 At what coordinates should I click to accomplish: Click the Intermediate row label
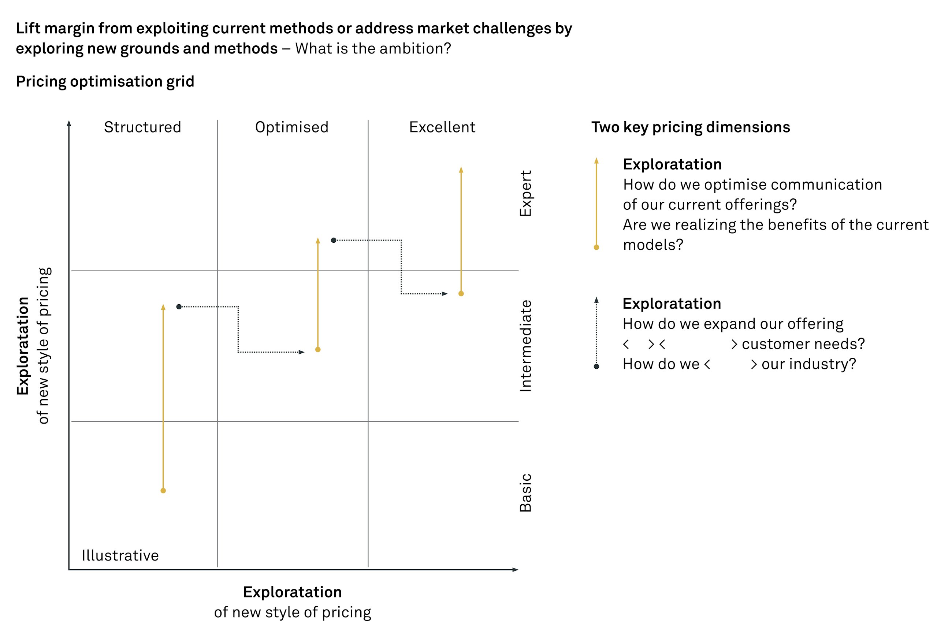coord(525,346)
